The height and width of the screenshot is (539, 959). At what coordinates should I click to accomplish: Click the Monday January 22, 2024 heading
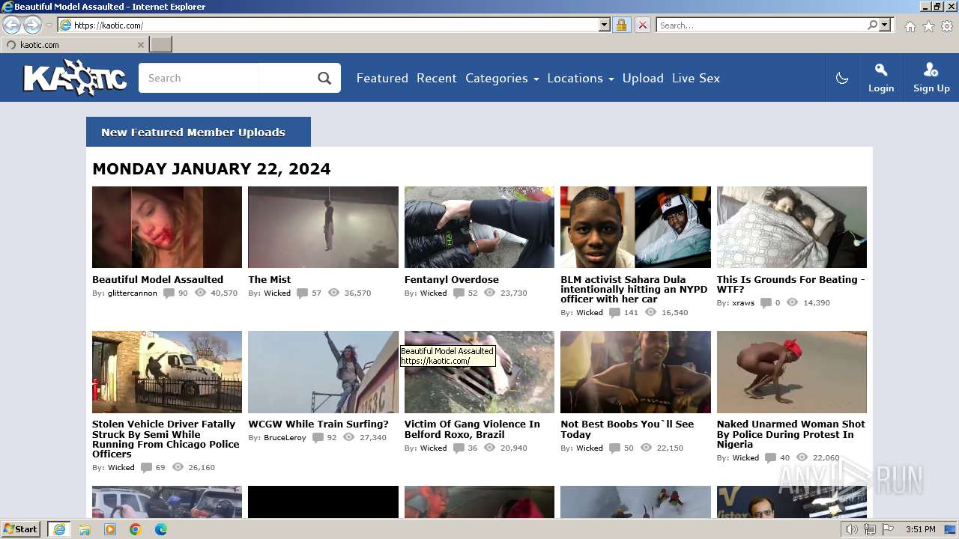pos(211,168)
